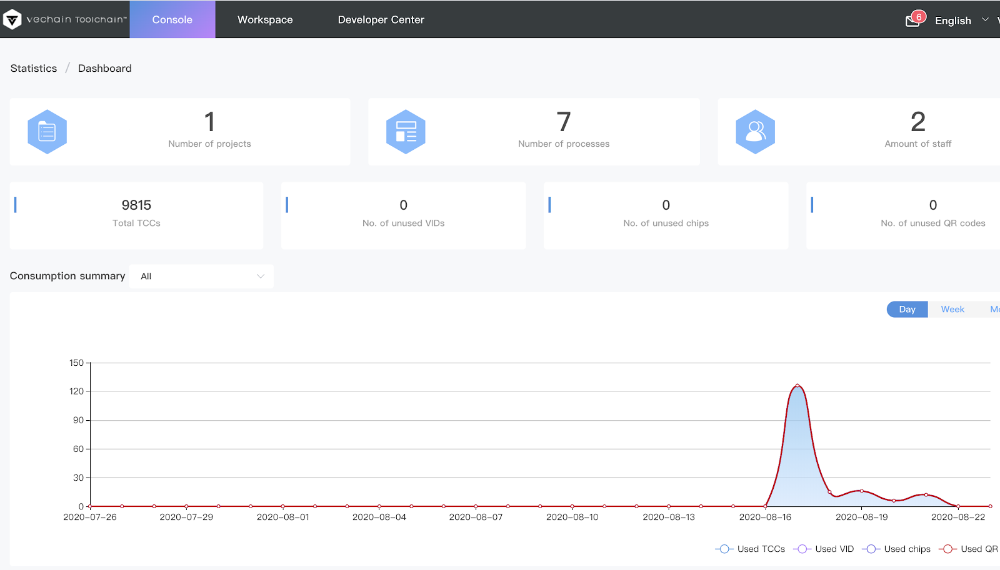Click the No. of unused QR codes label
Screen dimensions: 1000x570
point(933,223)
